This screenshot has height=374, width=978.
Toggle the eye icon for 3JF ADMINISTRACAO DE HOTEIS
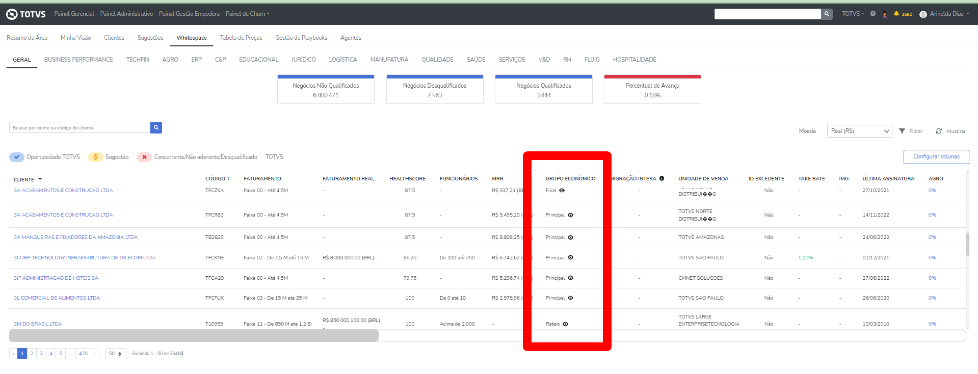point(571,278)
